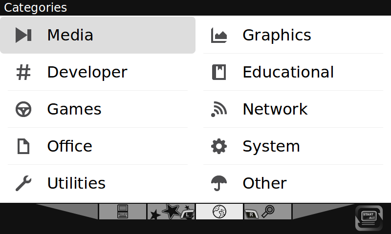
Task: Switch to the stars favorites tab
Action: click(x=171, y=212)
